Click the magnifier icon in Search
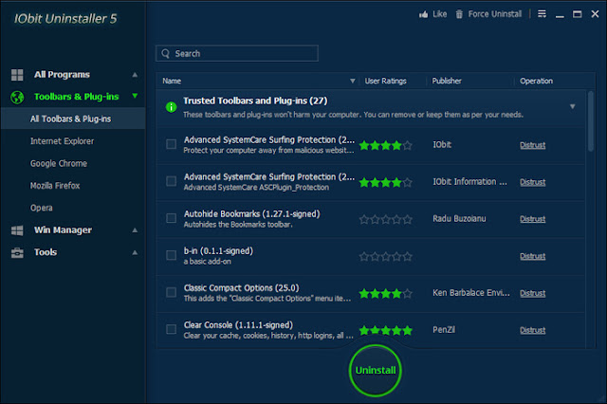The width and height of the screenshot is (607, 404). coord(166,53)
